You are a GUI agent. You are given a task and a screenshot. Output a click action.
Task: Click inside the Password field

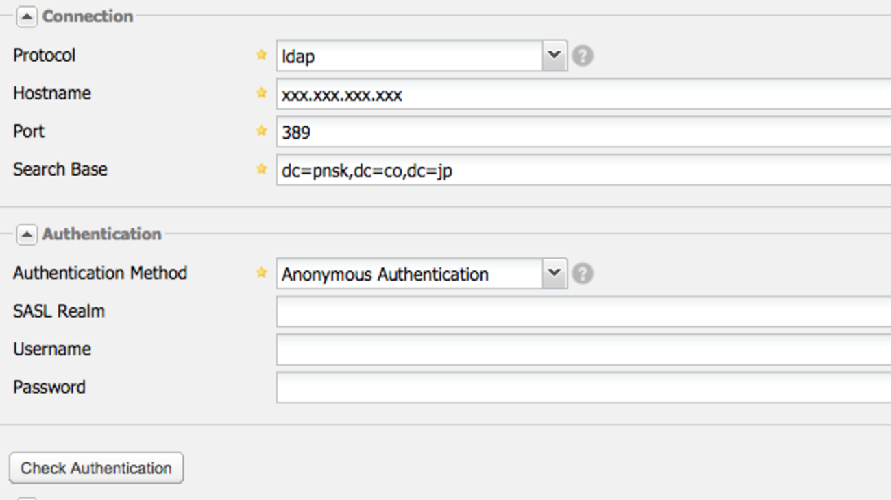[x=583, y=388]
